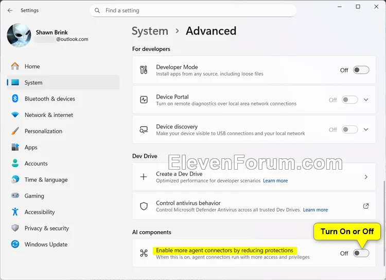Click the Developer Mode tools icon
Viewport: 386px width, 280px height.
144,70
